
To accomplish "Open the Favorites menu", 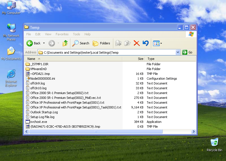I will pyautogui.click(x=62, y=34).
